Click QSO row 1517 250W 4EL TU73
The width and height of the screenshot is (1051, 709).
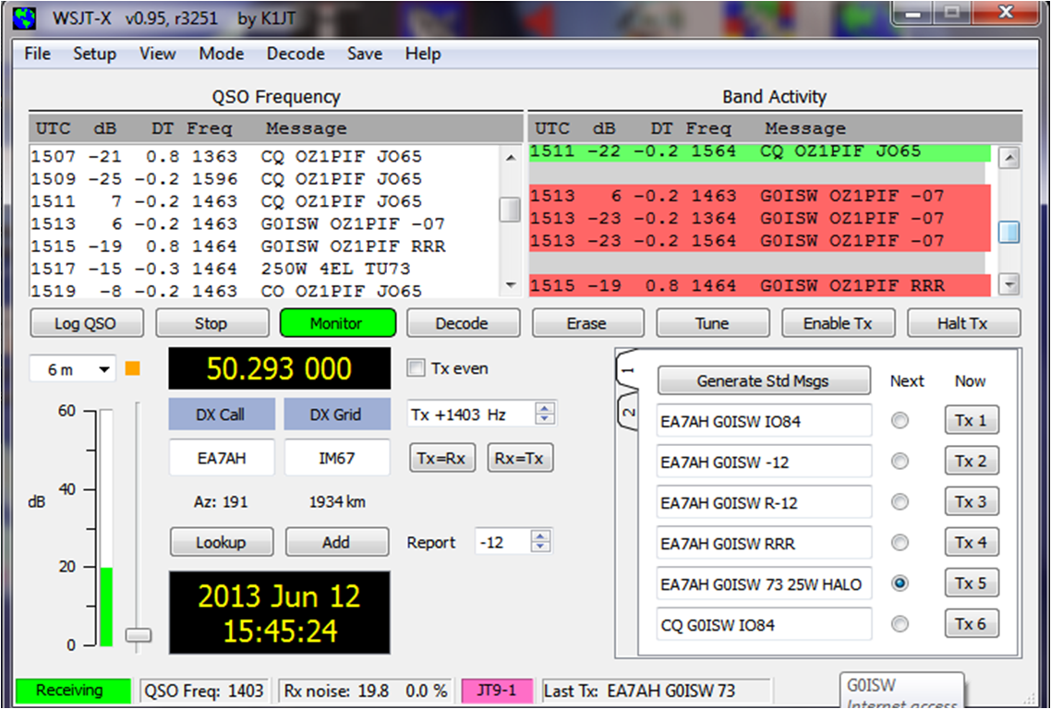pos(264,269)
